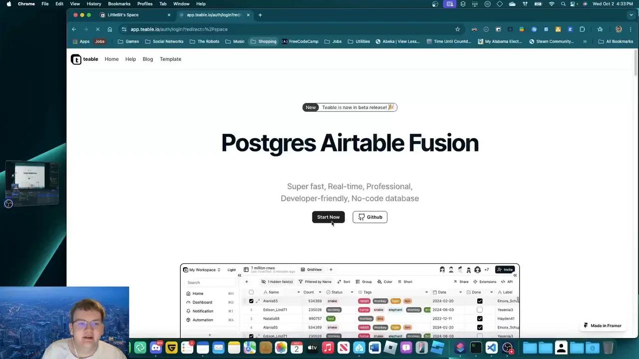Open Discord from the Dock
Image resolution: width=639 pixels, height=359 pixels.
[x=156, y=348]
